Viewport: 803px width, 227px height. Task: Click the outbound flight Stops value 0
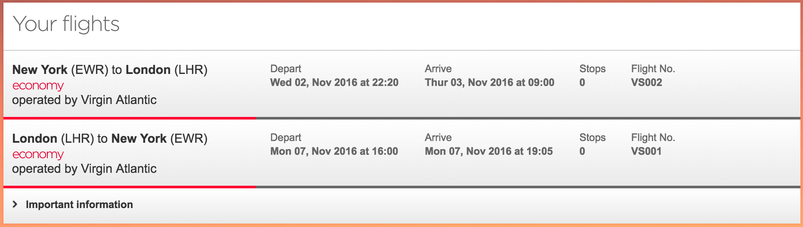[582, 83]
